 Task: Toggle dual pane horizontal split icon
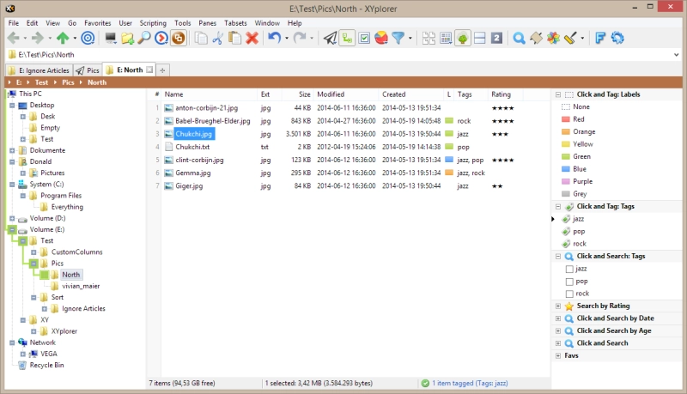coord(480,38)
